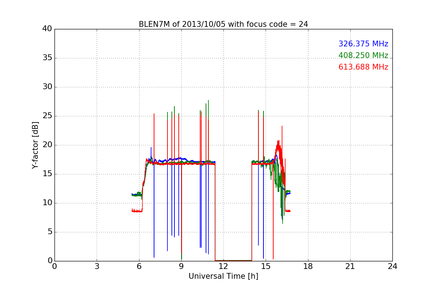This screenshot has height=290, width=436.
Task: Click y-axis tick label 20
Action: [47, 145]
